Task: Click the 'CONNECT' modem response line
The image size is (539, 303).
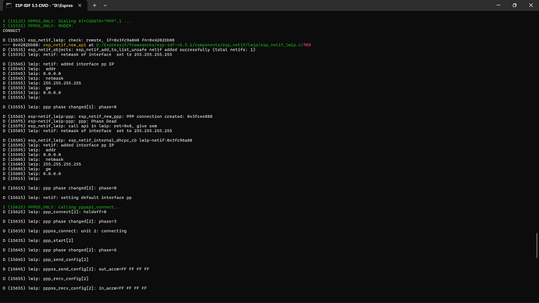Action: pos(12,30)
